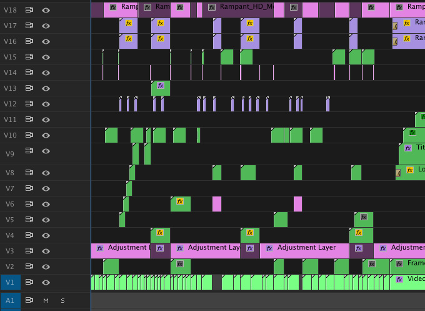Image resolution: width=425 pixels, height=311 pixels.
Task: Hide track V17 output with eye icon
Action: (46, 26)
